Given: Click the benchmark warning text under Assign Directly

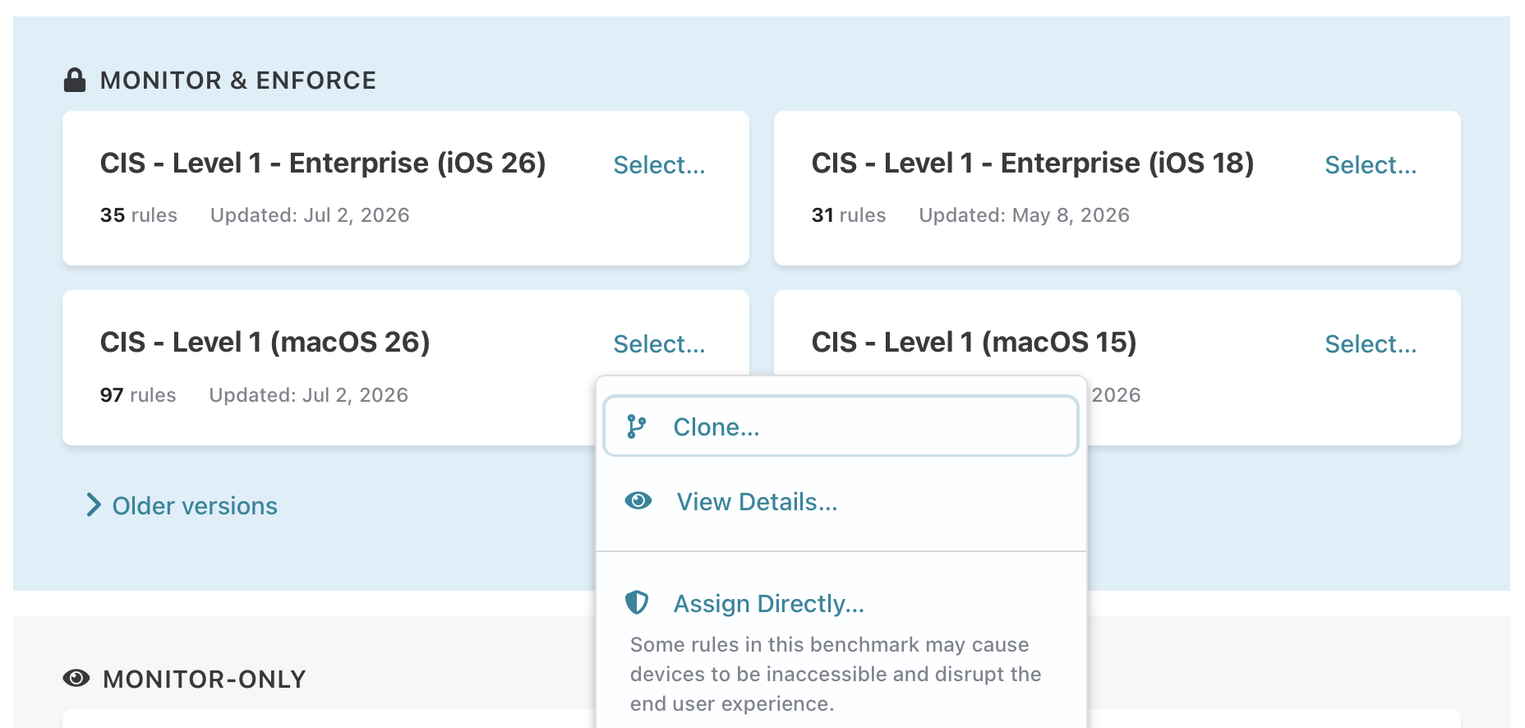Looking at the screenshot, I should coord(836,675).
